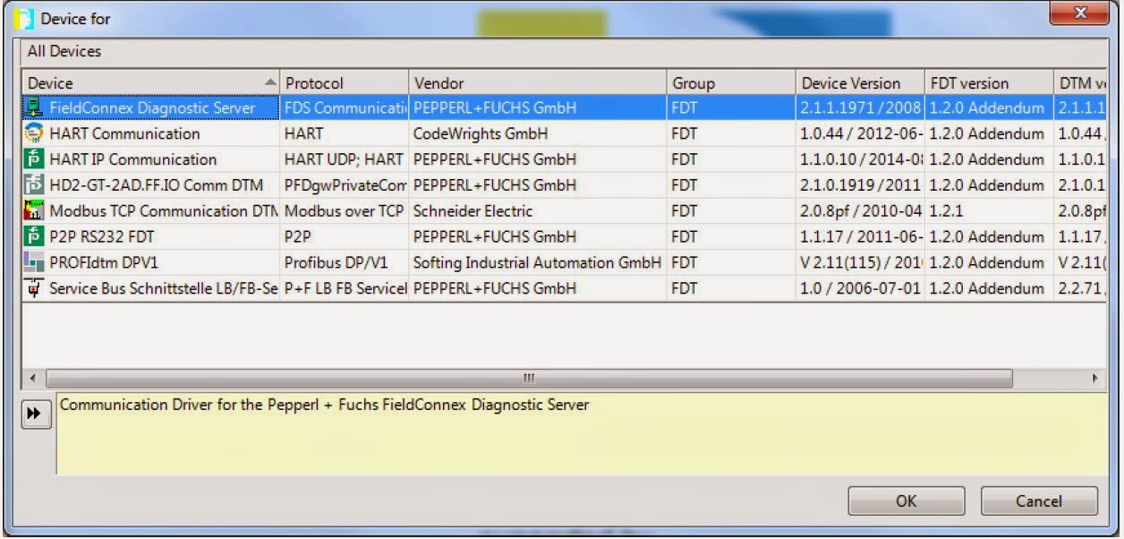
Task: Click the FDS Communication protocol cell
Action: (345, 108)
